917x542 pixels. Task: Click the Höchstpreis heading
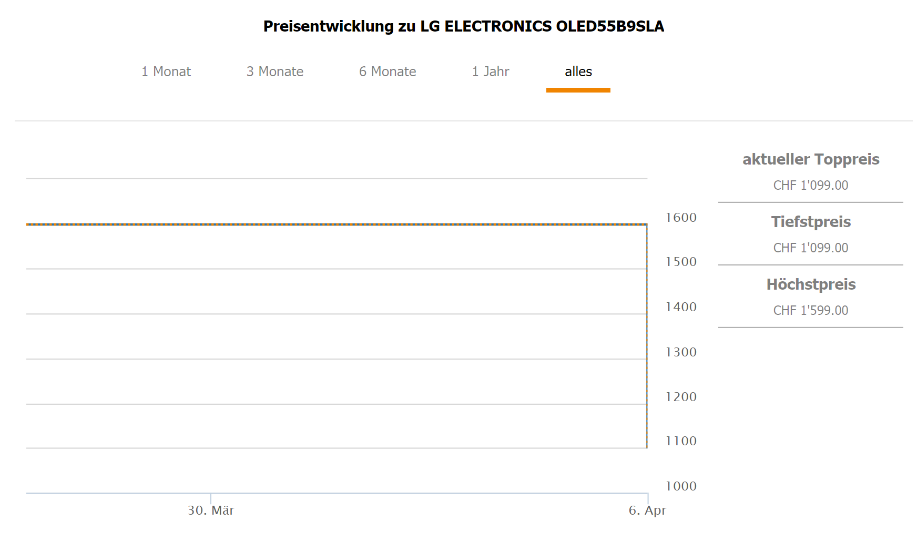[810, 284]
